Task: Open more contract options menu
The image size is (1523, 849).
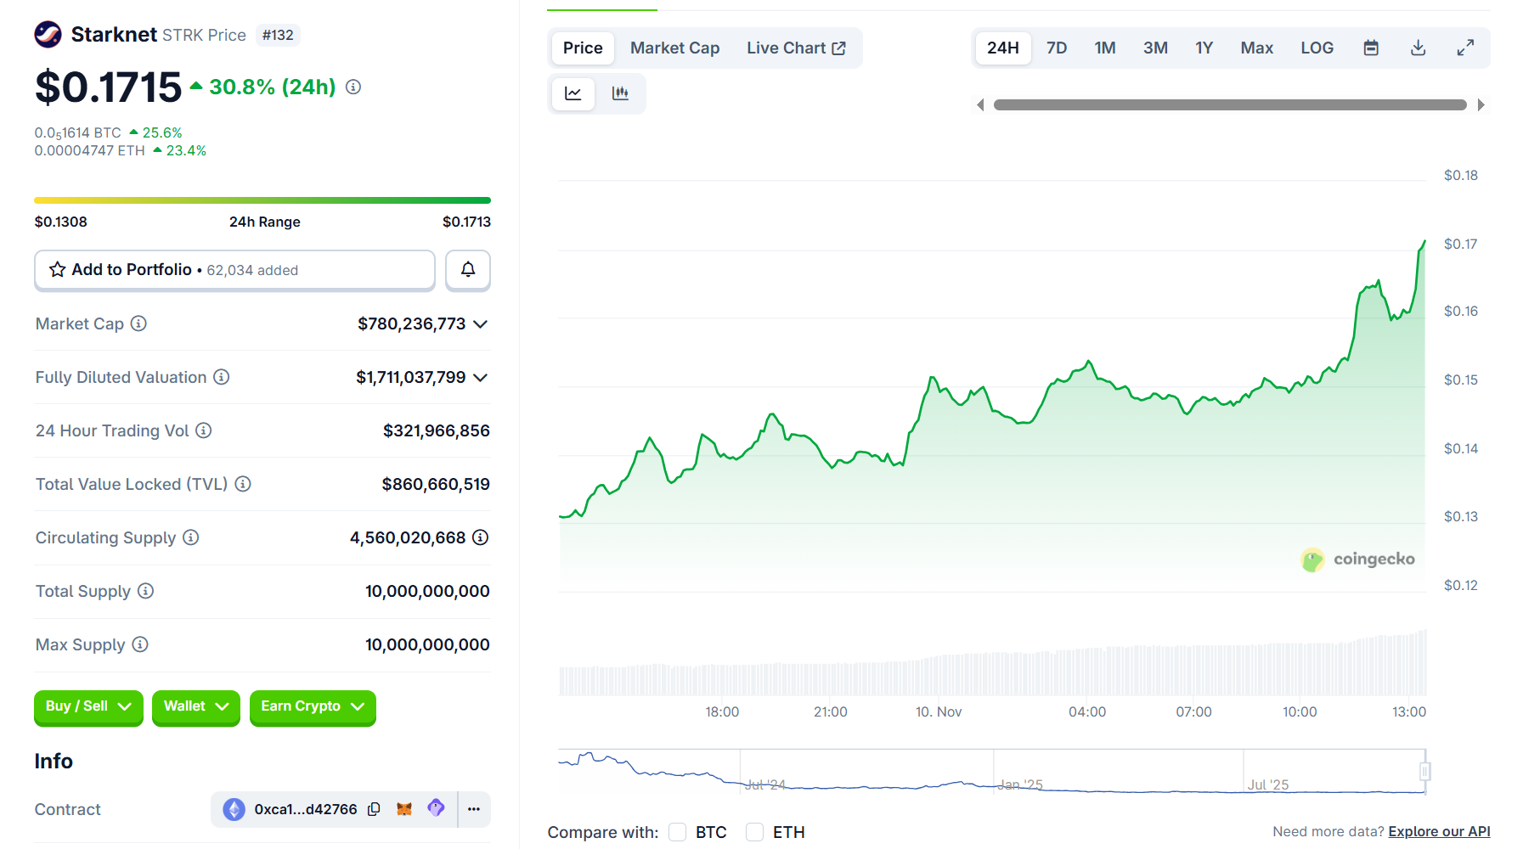Action: click(x=474, y=809)
